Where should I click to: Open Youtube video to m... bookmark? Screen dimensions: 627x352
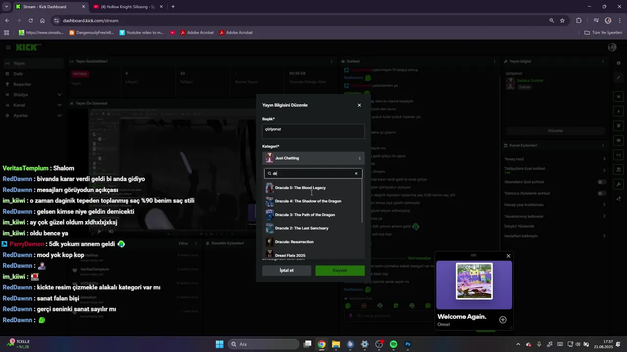click(142, 33)
